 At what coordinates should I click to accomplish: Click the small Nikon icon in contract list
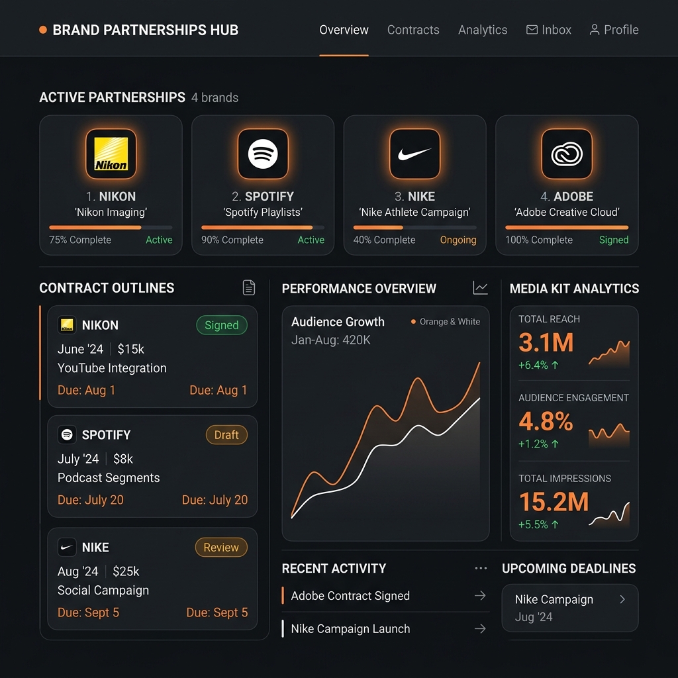[67, 324]
